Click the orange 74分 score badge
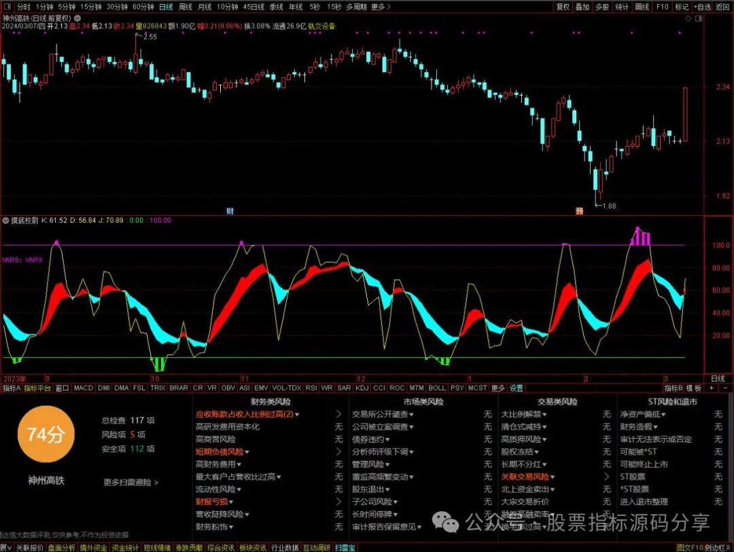This screenshot has height=552, width=734. [x=46, y=434]
